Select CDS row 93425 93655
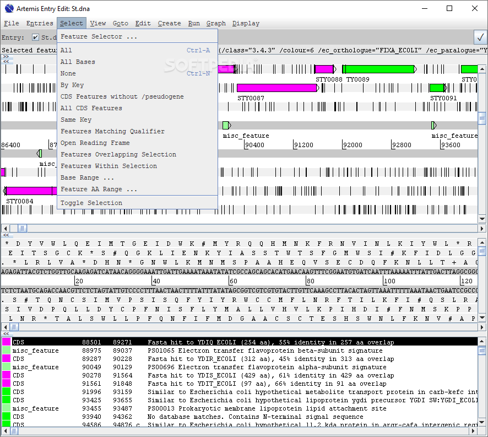Screen dimensions: 488x437 [240, 400]
